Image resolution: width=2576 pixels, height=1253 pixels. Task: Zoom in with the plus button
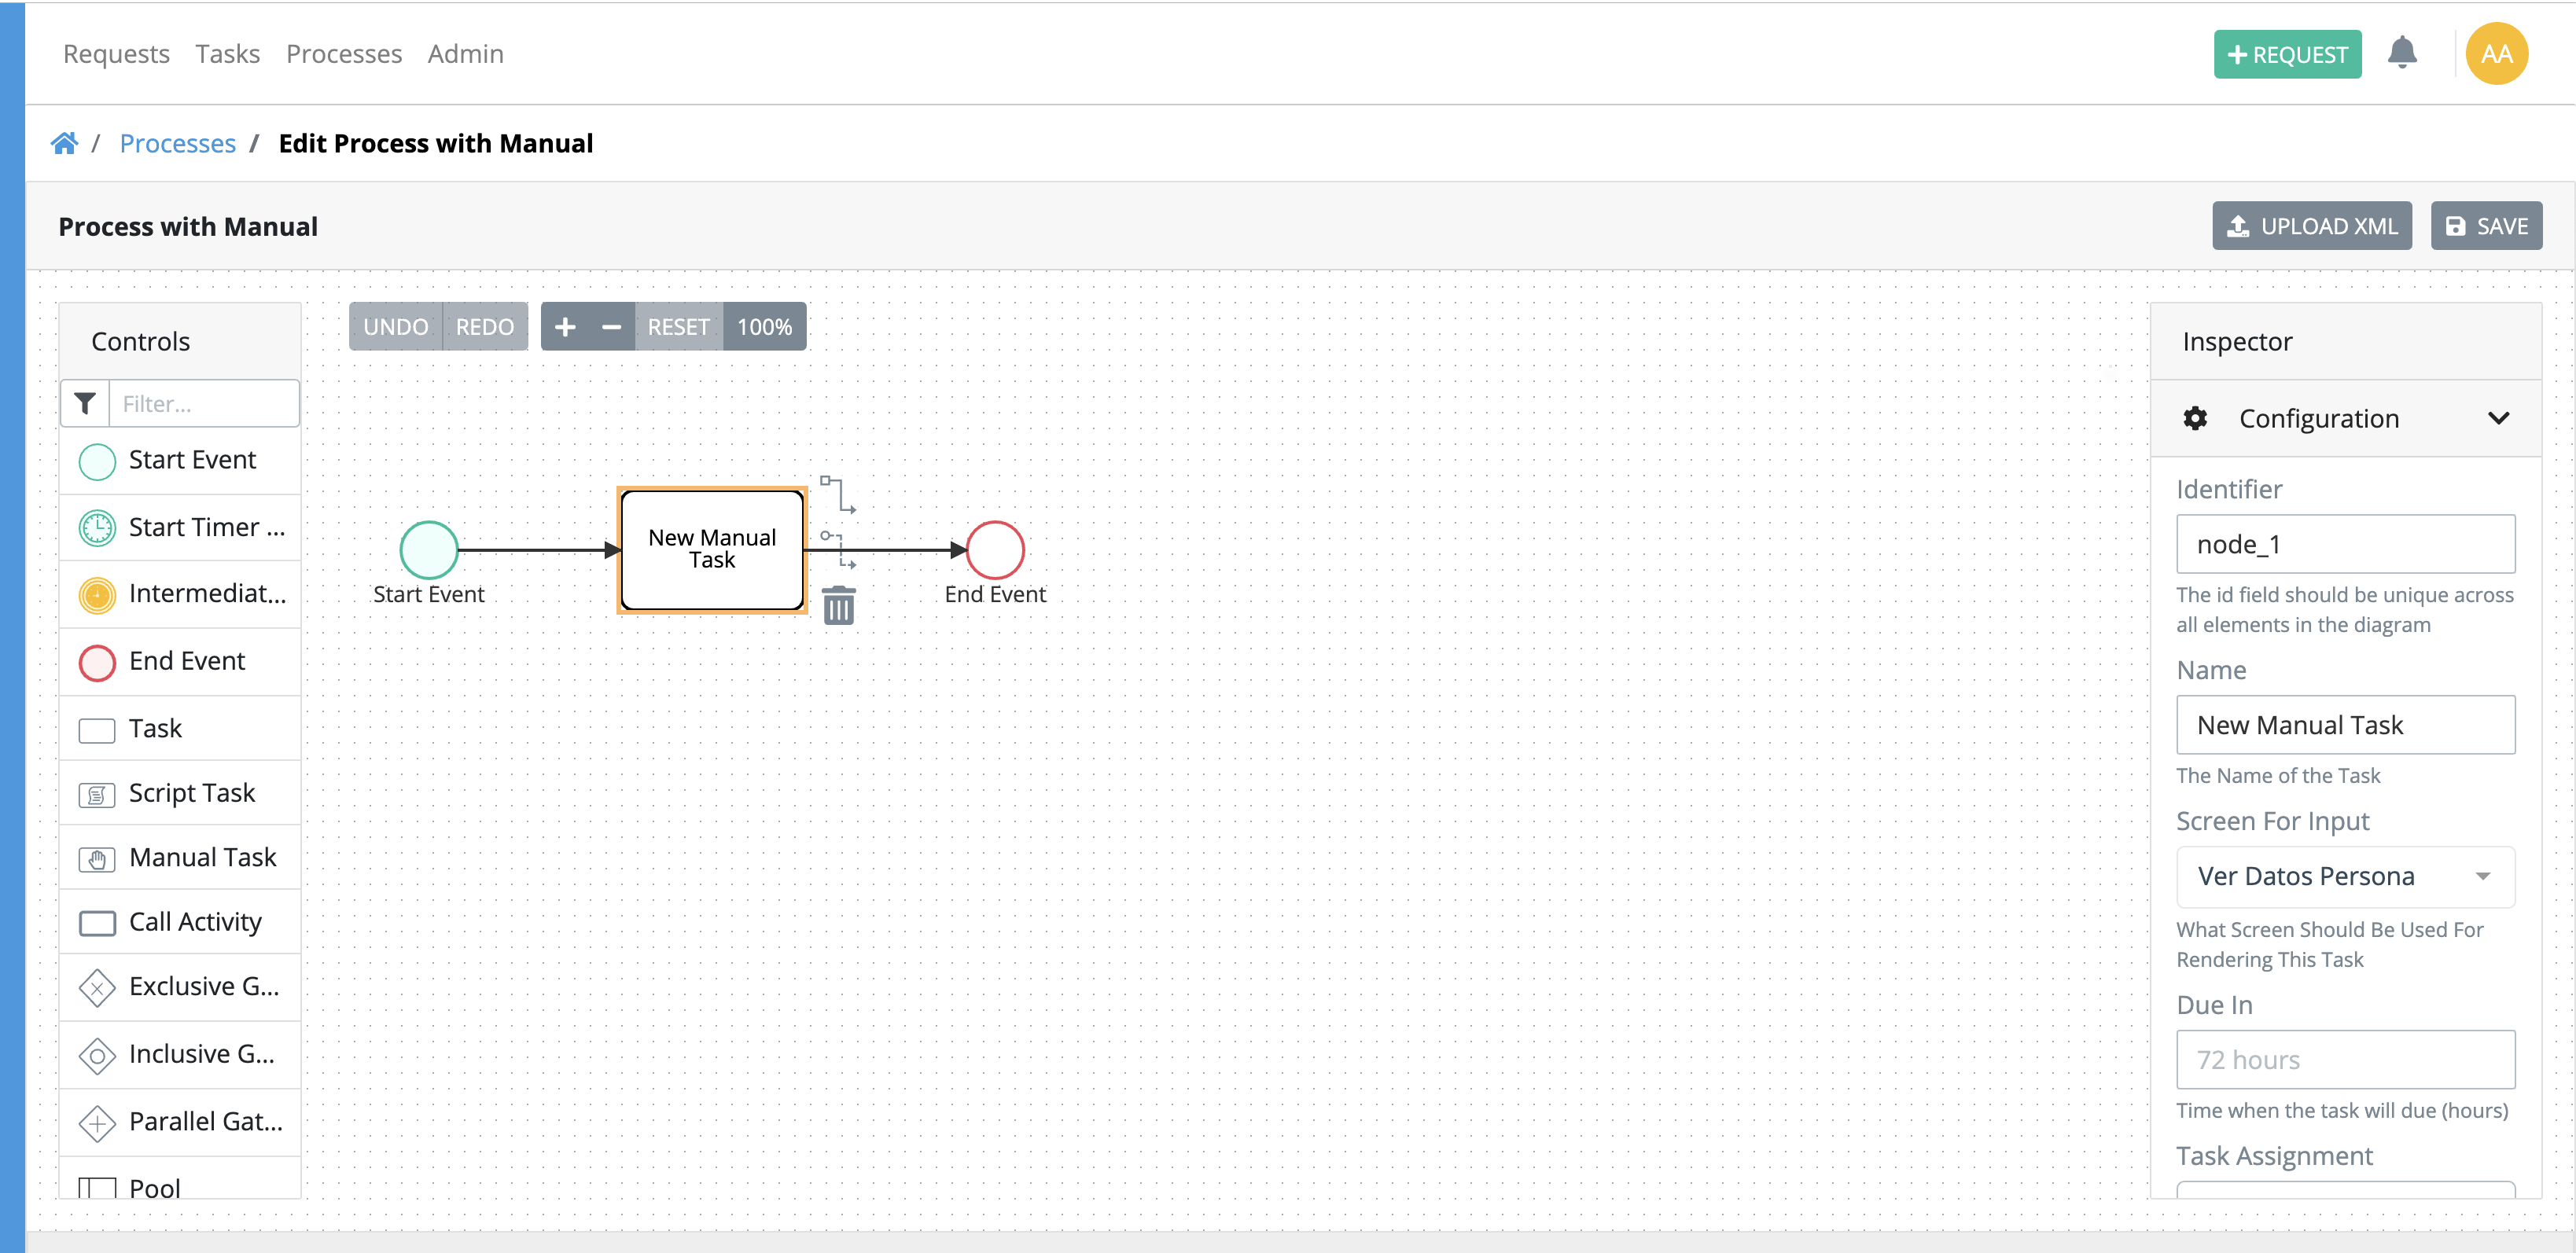(565, 327)
